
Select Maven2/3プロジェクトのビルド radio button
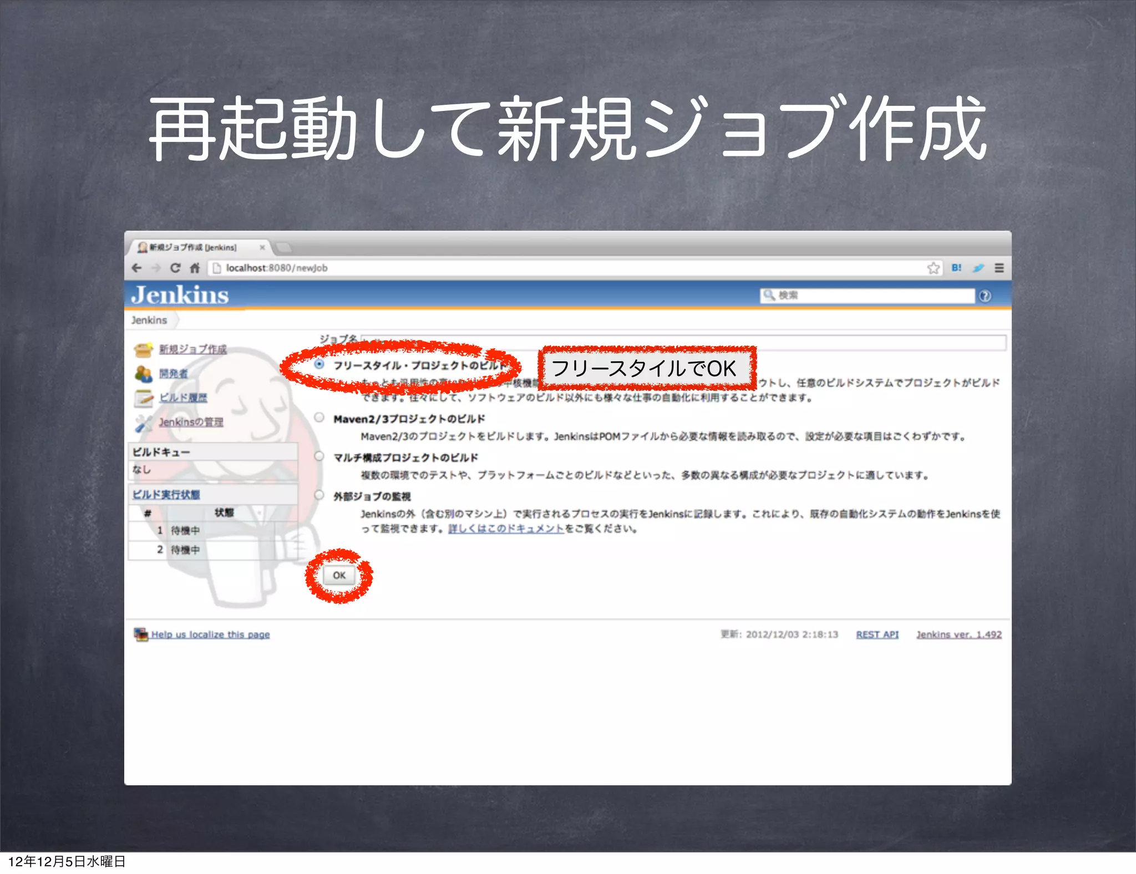tap(319, 418)
